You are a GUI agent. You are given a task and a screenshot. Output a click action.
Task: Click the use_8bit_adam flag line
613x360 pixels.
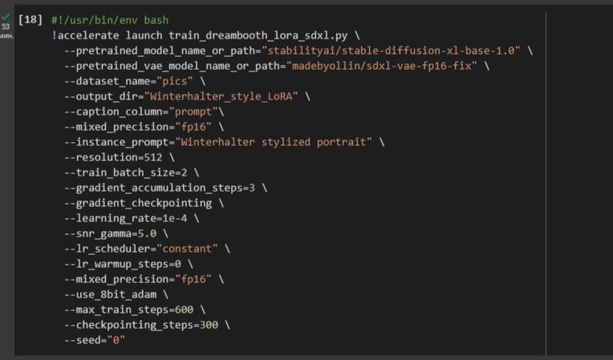pyautogui.click(x=112, y=294)
